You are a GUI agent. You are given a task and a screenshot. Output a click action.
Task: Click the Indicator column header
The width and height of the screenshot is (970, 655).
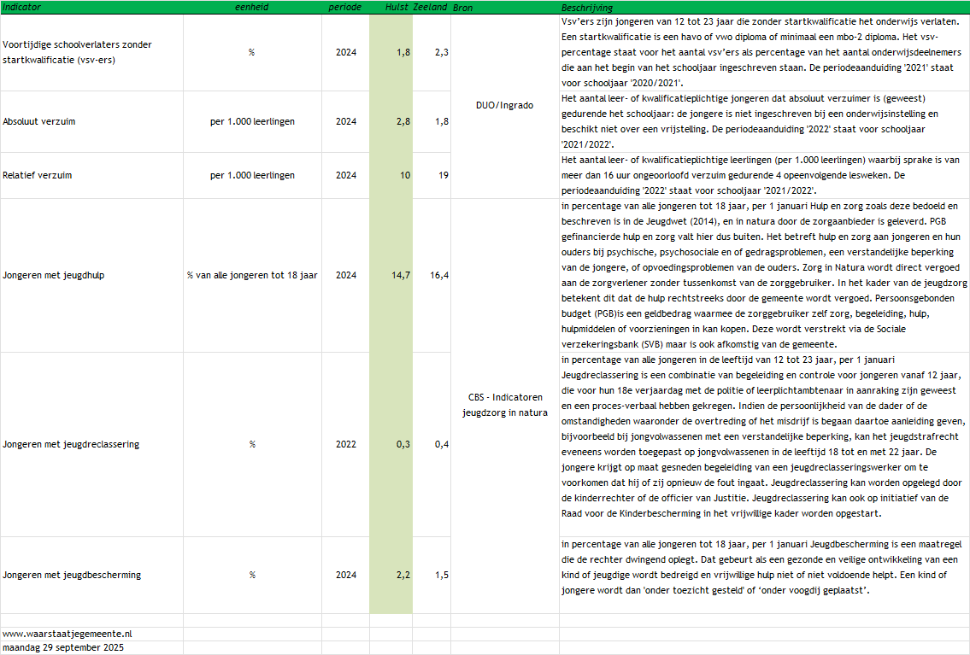pyautogui.click(x=22, y=8)
